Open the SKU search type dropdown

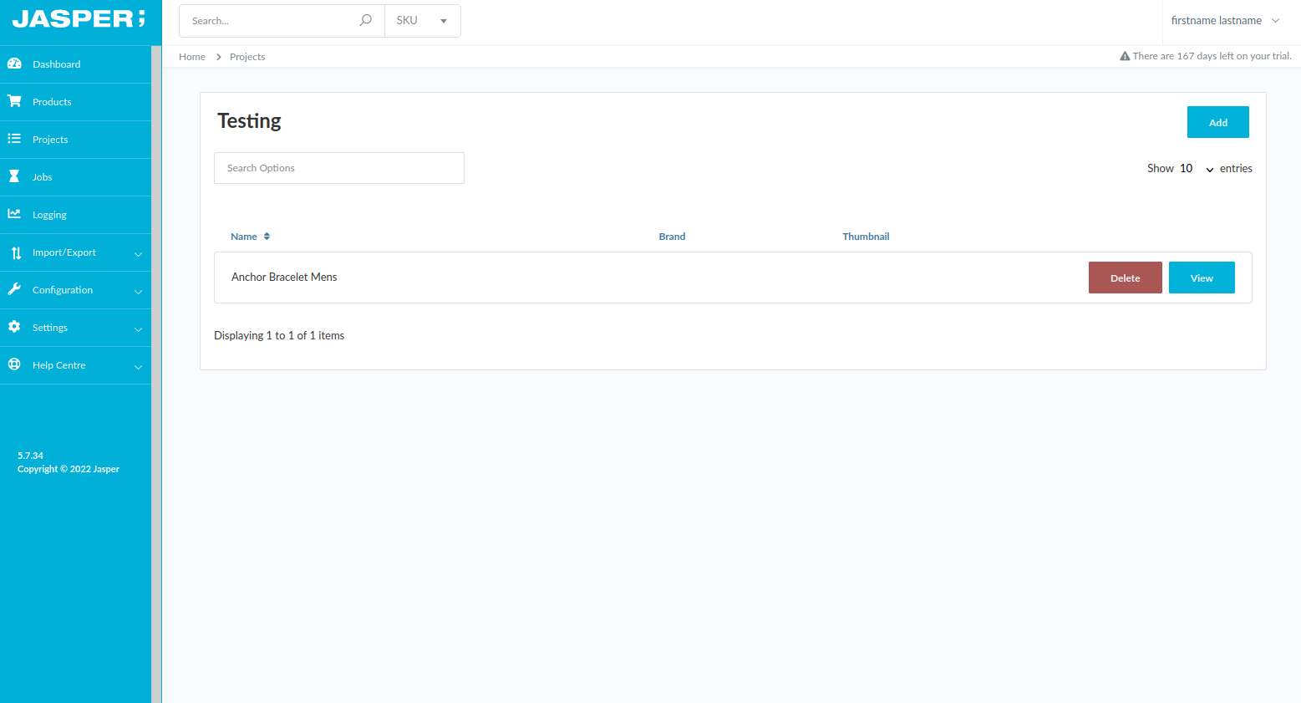(x=422, y=21)
